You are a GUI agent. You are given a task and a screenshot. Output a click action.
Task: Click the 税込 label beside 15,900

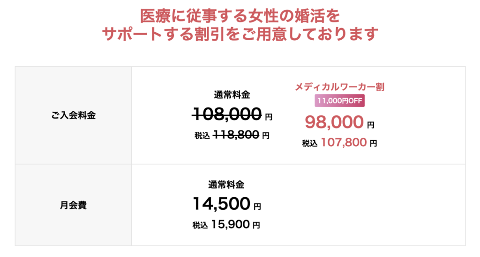[x=200, y=225]
